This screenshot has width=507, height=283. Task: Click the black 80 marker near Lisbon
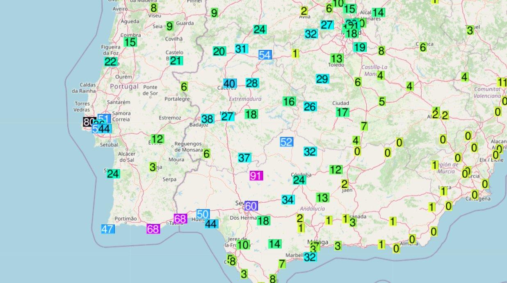tap(89, 122)
